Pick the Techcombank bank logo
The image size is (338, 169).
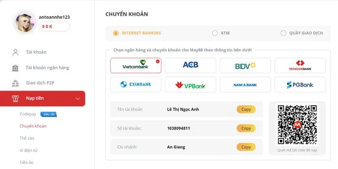(300, 65)
